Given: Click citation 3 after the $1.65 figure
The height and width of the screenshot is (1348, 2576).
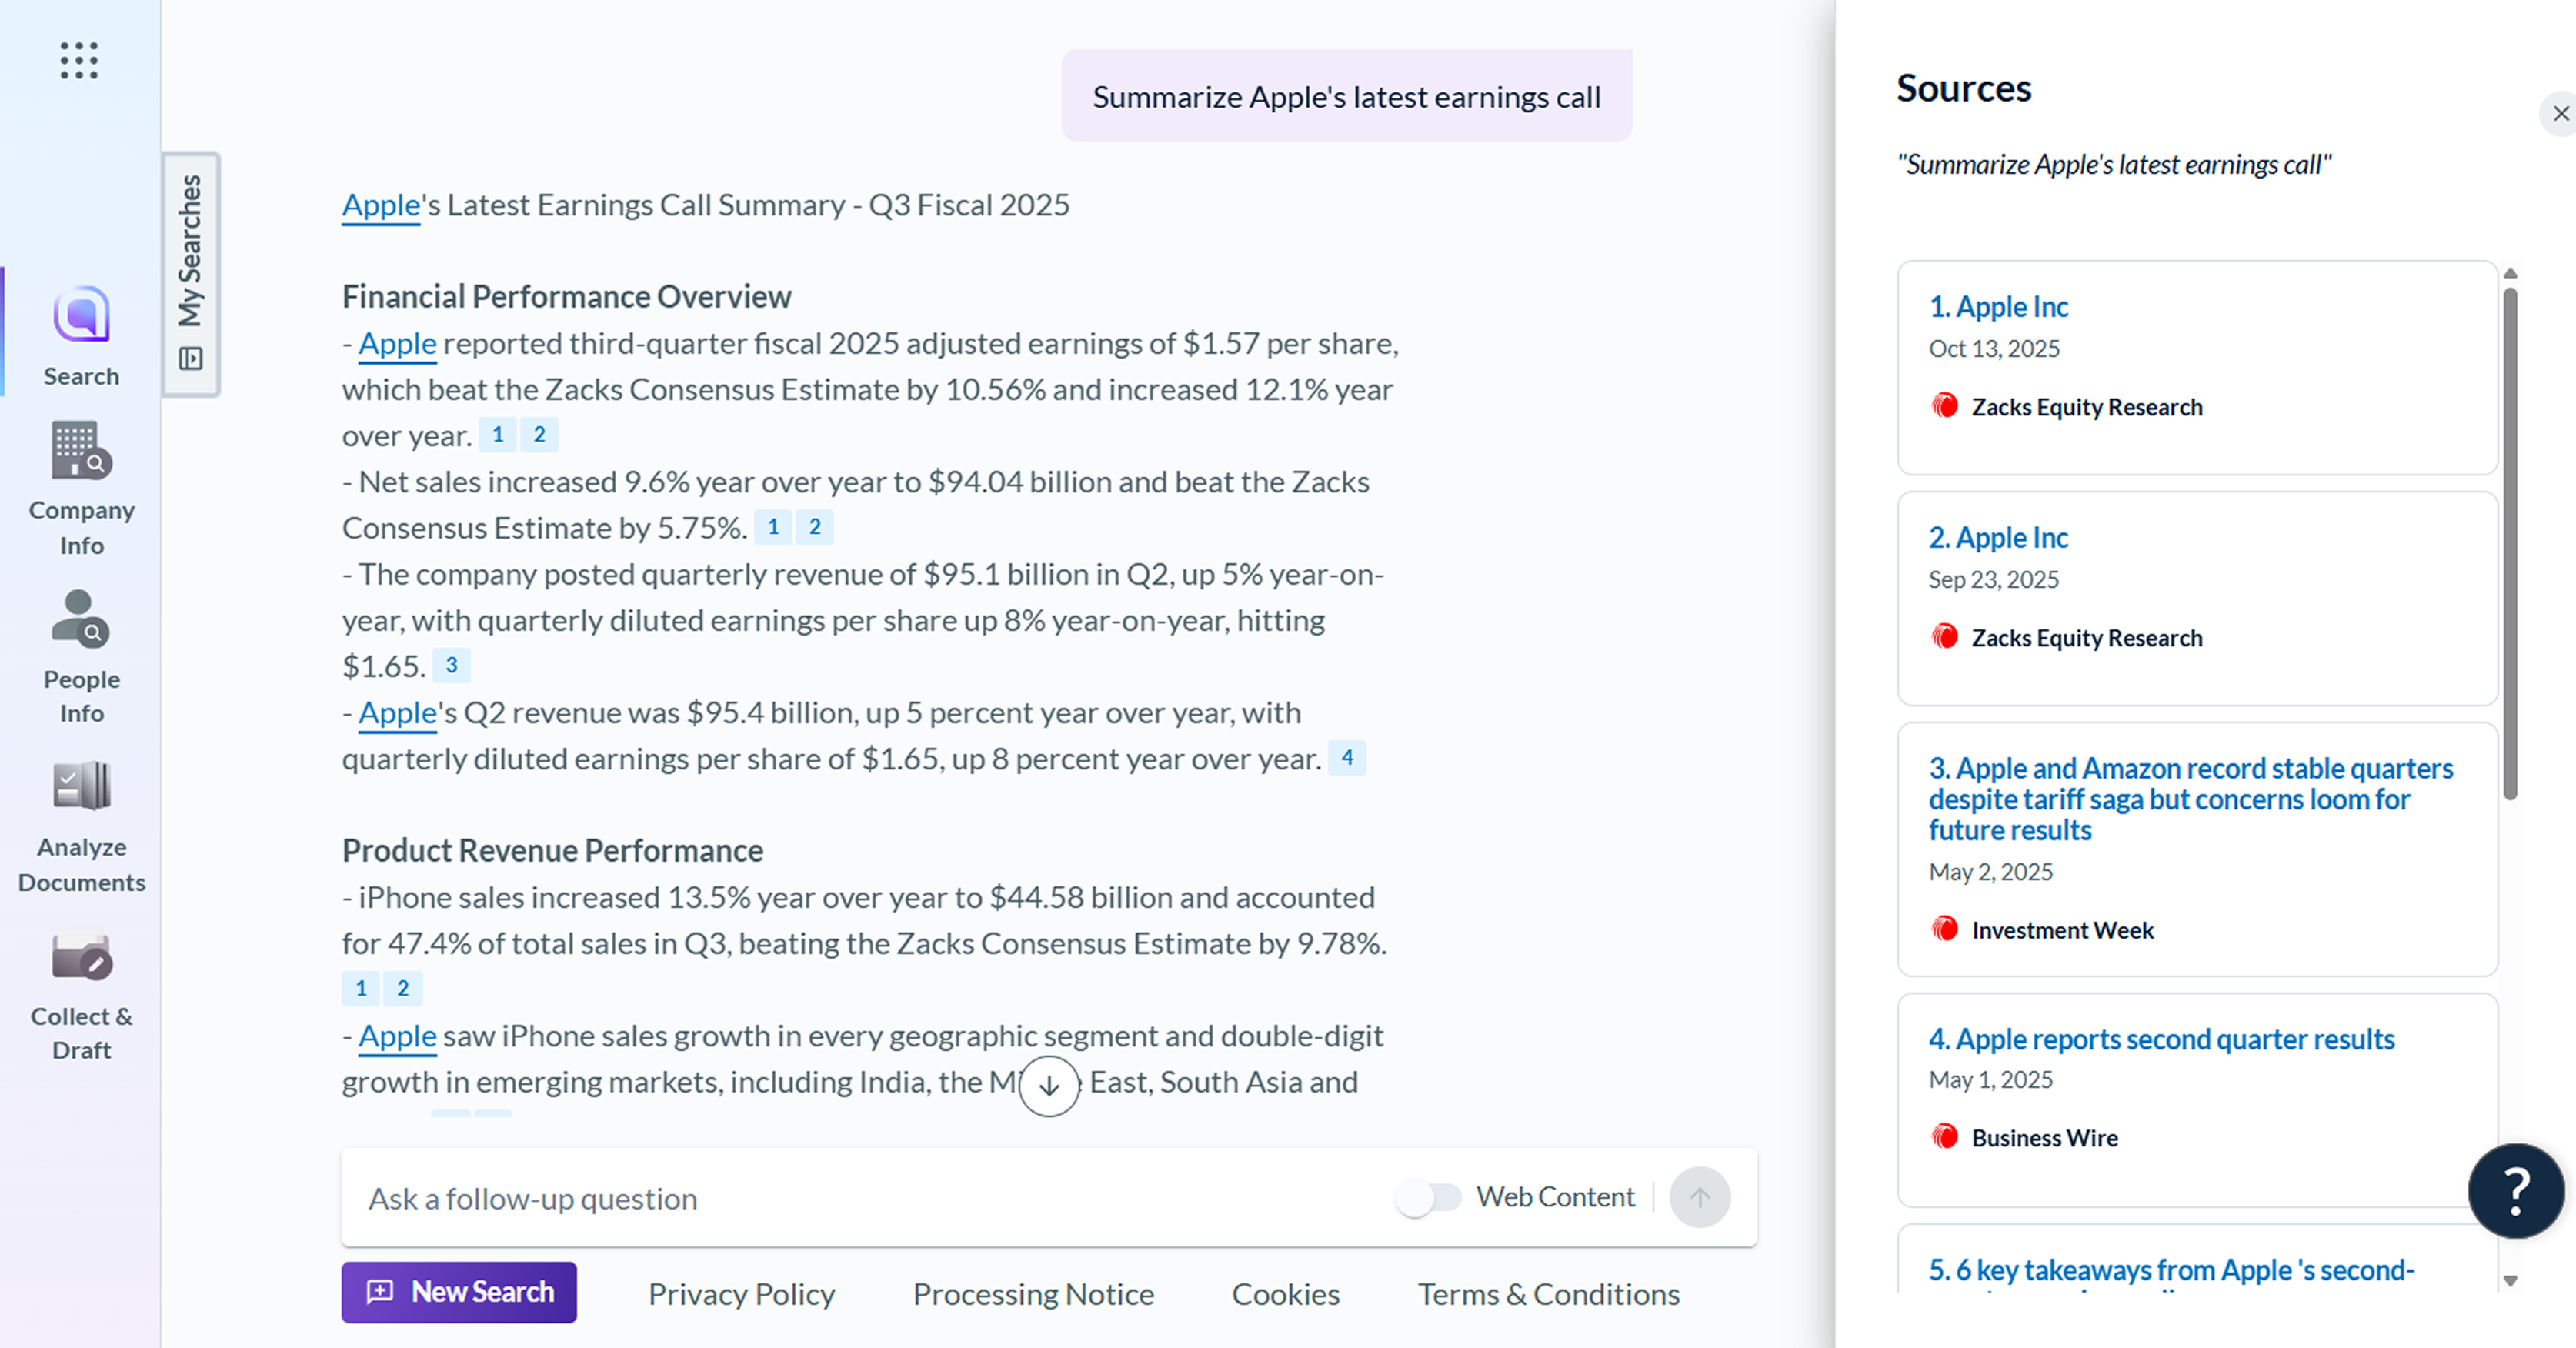Looking at the screenshot, I should pos(451,665).
